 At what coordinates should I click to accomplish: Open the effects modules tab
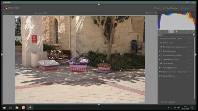[x=192, y=31]
